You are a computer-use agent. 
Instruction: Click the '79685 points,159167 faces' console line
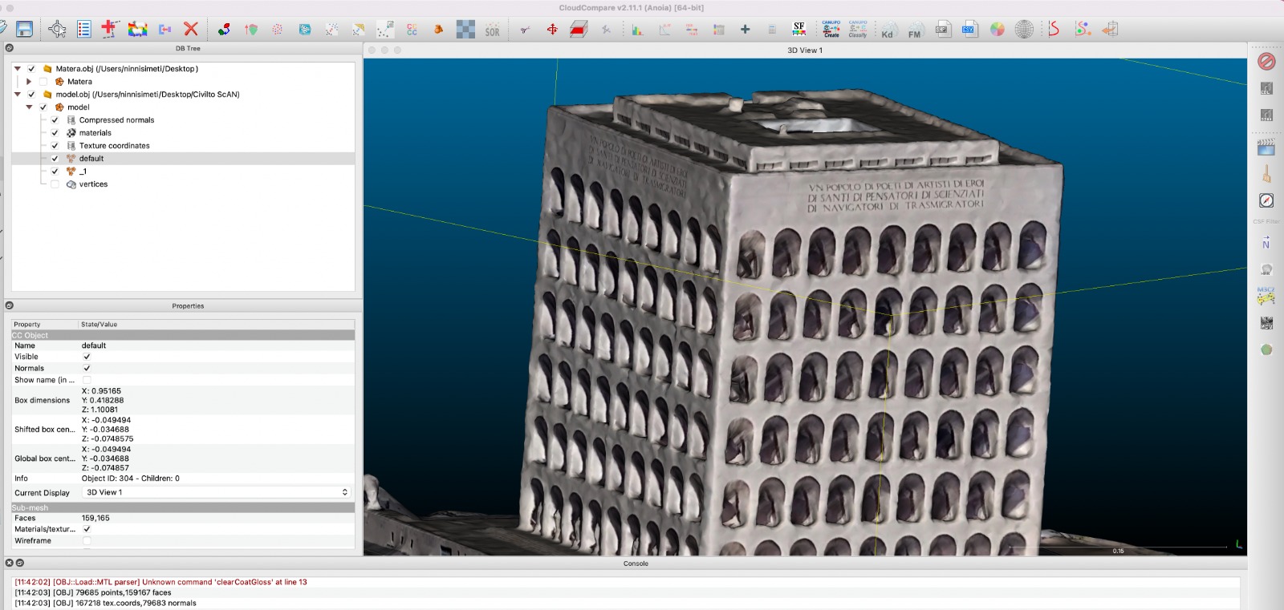(x=93, y=593)
